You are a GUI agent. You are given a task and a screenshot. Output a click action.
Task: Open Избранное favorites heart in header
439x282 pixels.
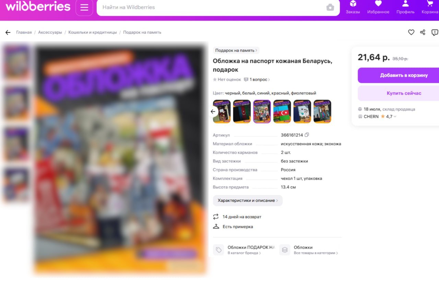point(378,7)
